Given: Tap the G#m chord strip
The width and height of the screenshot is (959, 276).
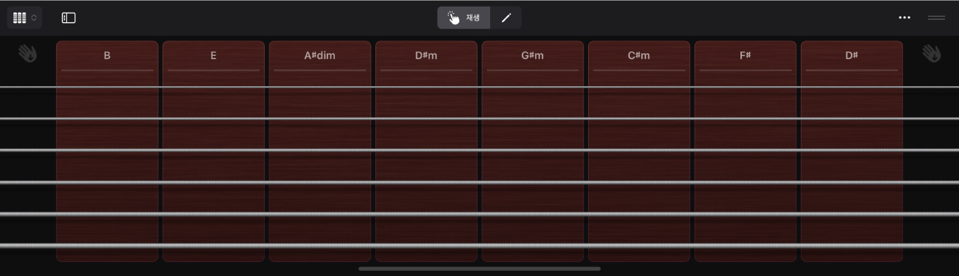Looking at the screenshot, I should 533,151.
